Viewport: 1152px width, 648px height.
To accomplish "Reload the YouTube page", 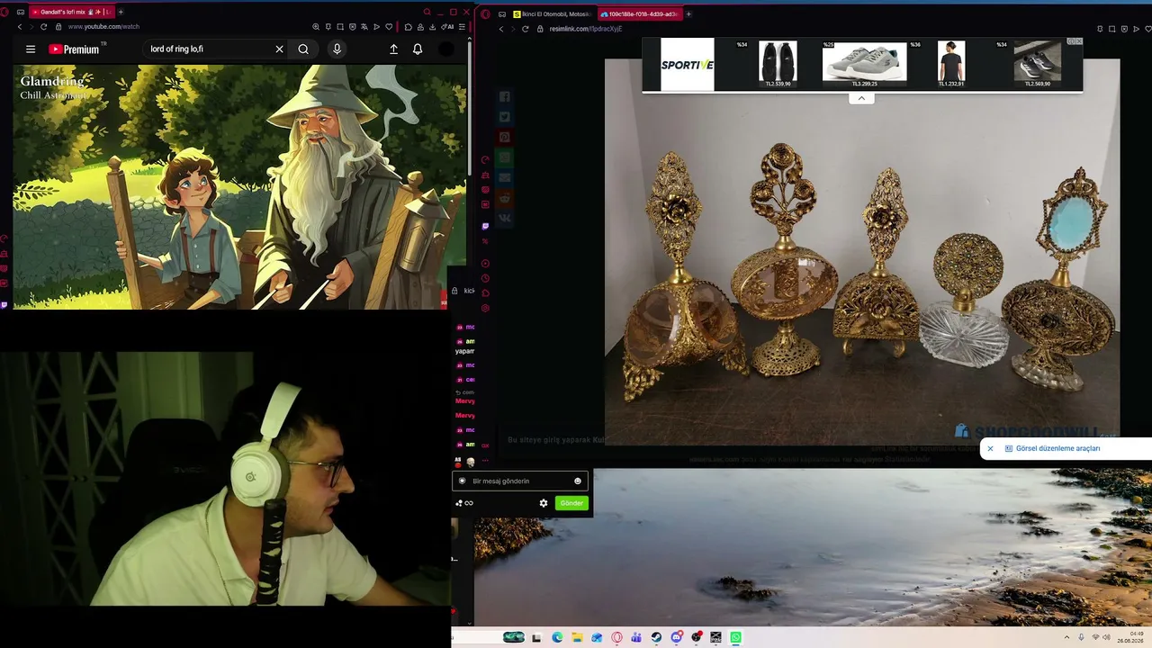I will pos(43,27).
